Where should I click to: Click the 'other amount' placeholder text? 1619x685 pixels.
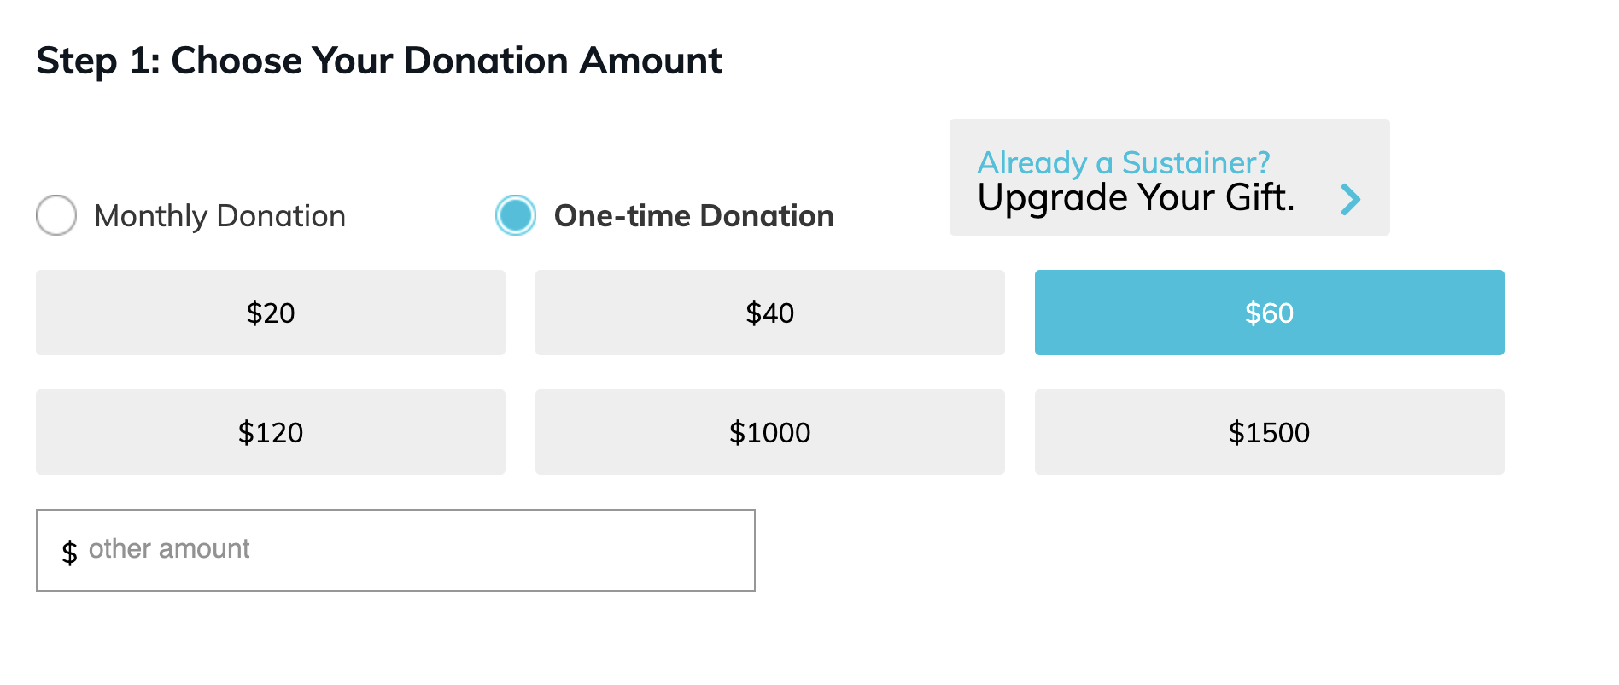[x=169, y=548]
